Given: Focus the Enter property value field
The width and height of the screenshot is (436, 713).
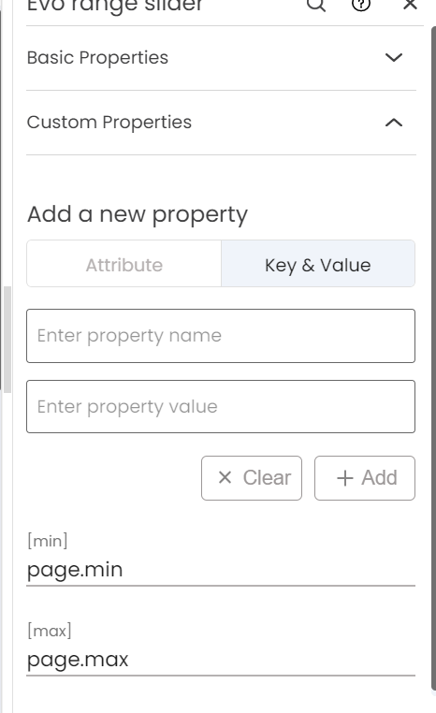Looking at the screenshot, I should pos(221,406).
